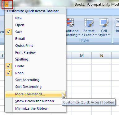Open the Customize Quick Access Toolbar dropdown arrow
Screen dimensions: 119x115
tap(7, 4)
